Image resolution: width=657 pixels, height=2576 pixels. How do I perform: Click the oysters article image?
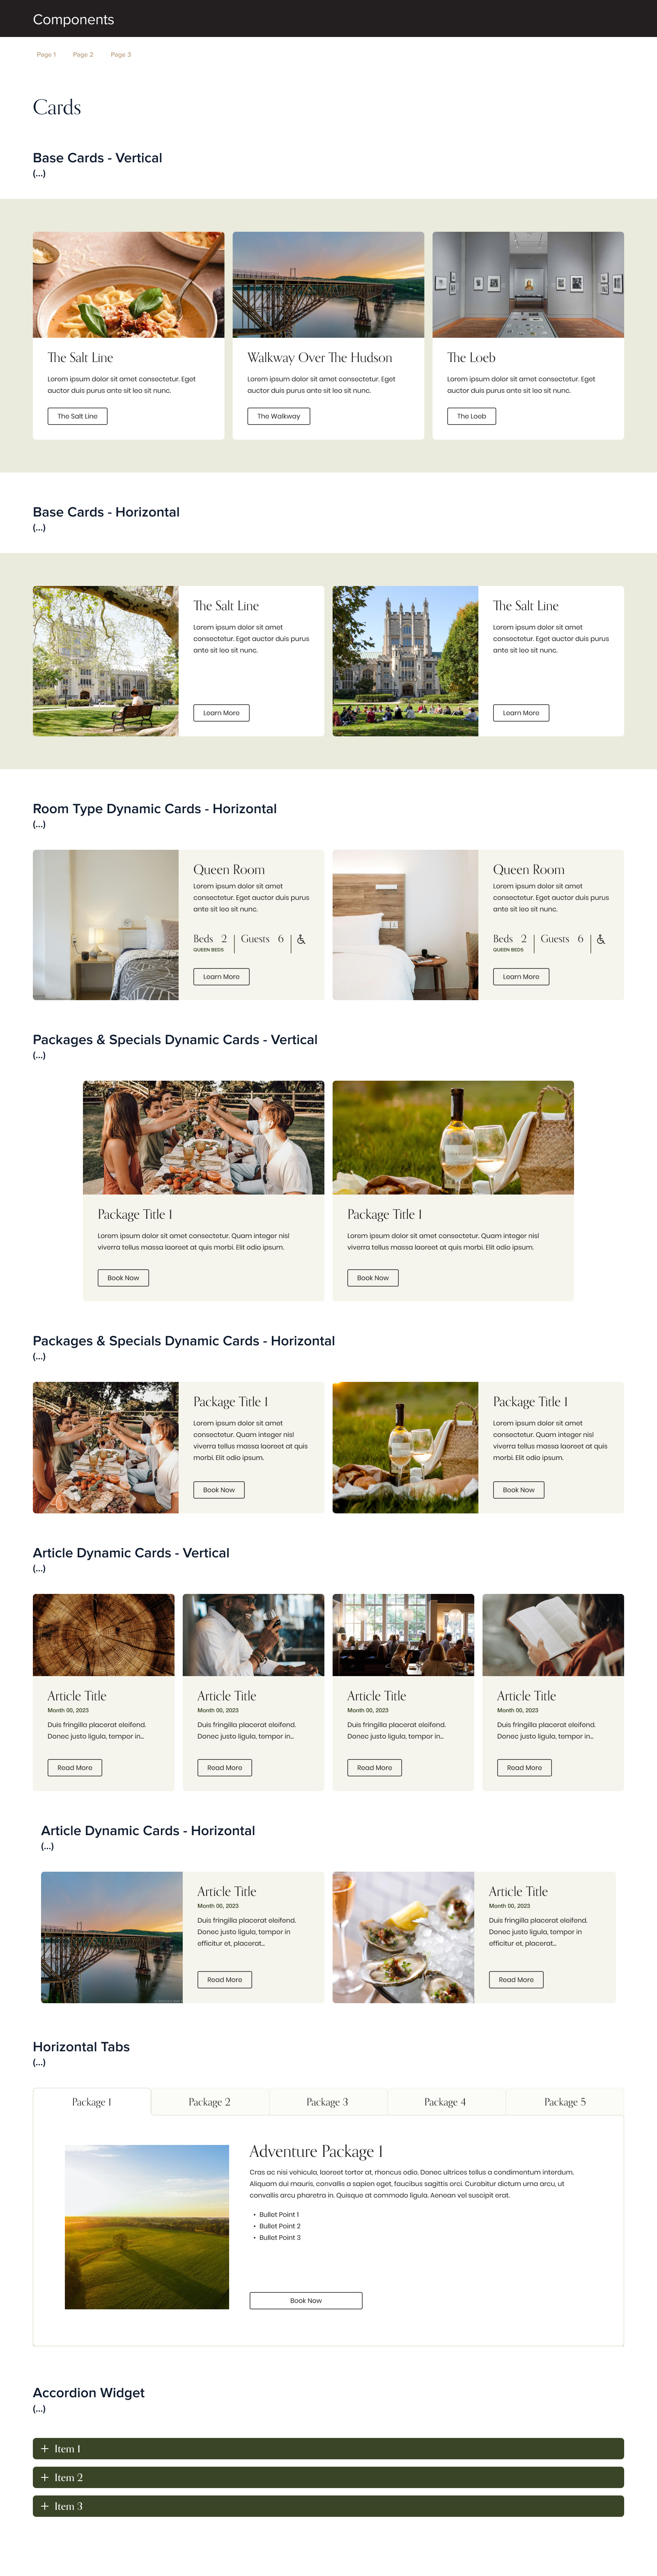coord(403,1937)
